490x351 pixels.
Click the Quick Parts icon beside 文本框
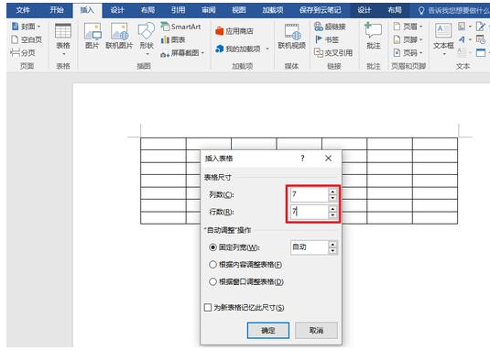462,27
